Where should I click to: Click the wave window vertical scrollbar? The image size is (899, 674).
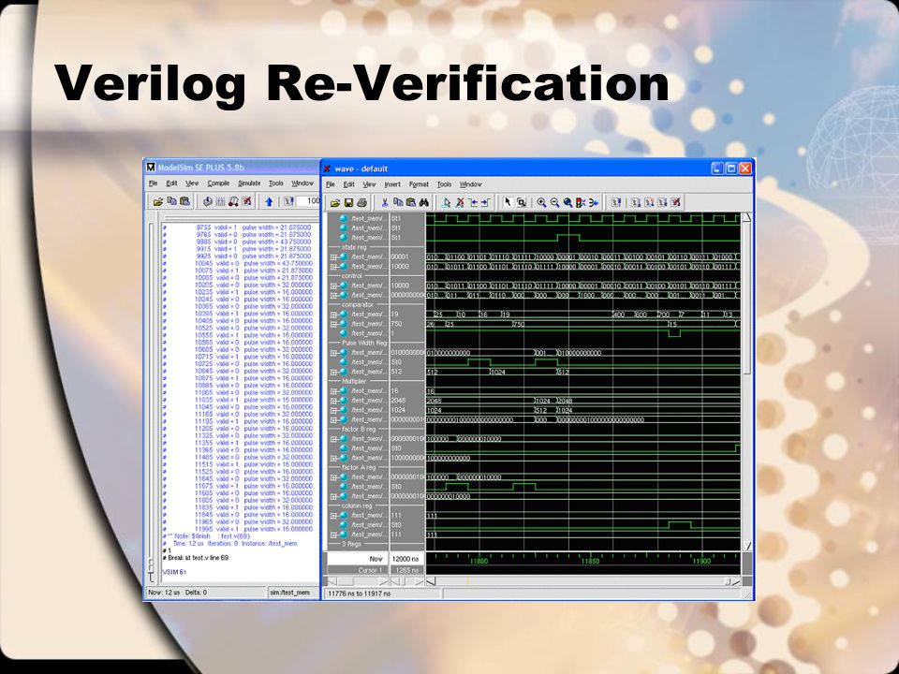[746, 382]
